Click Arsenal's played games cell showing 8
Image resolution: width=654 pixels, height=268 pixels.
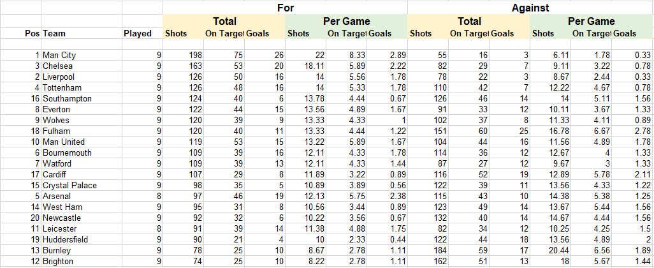pyautogui.click(x=142, y=196)
